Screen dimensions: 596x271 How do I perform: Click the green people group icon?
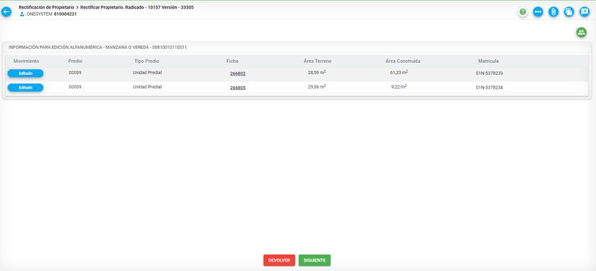(581, 32)
